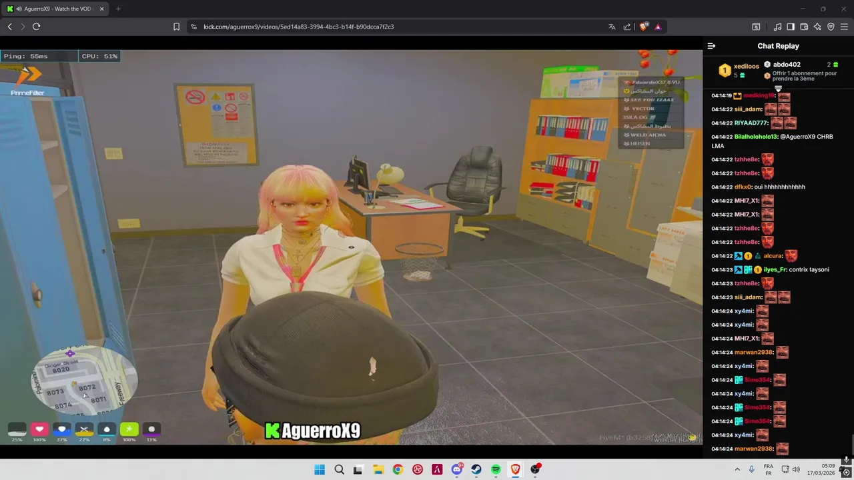Open the Brave Shields lion icon
This screenshot has width=854, height=480.
pyautogui.click(x=643, y=27)
